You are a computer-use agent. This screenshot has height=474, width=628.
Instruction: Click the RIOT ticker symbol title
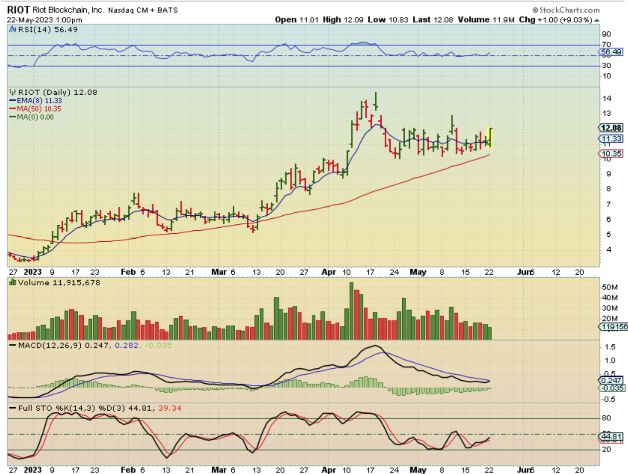[17, 9]
